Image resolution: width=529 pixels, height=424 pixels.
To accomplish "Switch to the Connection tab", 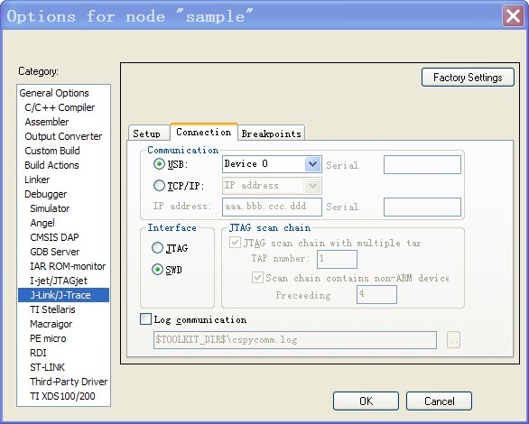I will click(204, 132).
